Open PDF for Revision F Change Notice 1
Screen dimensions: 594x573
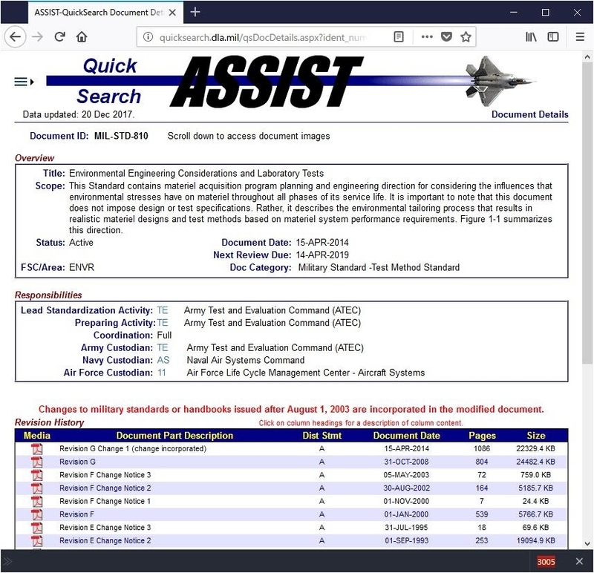(x=36, y=502)
